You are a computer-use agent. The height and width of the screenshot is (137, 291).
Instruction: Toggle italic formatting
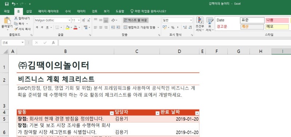click(42, 28)
